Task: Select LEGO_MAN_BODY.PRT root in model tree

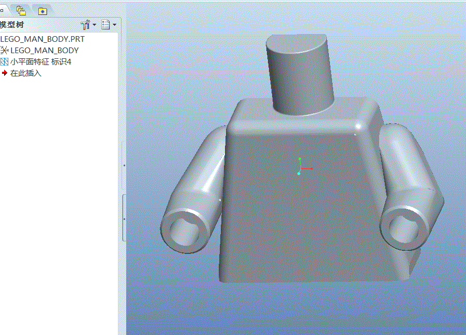Action: pyautogui.click(x=42, y=39)
